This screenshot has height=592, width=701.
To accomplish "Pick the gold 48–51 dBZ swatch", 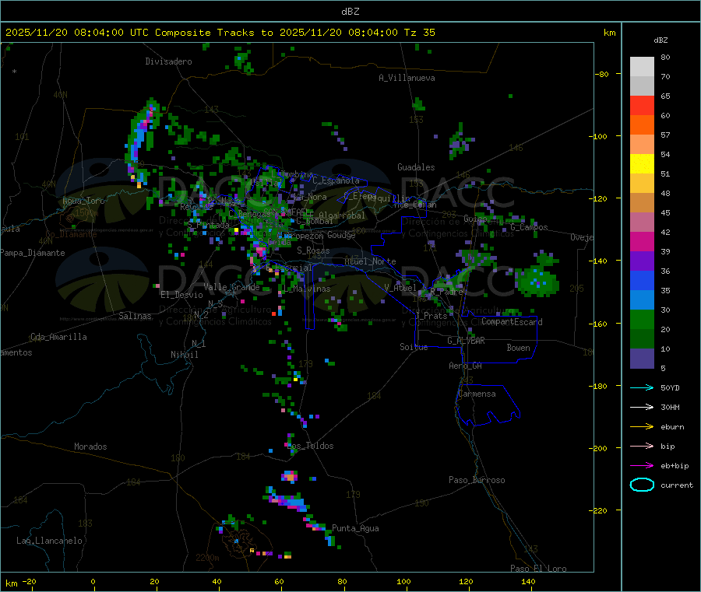I will pos(642,183).
